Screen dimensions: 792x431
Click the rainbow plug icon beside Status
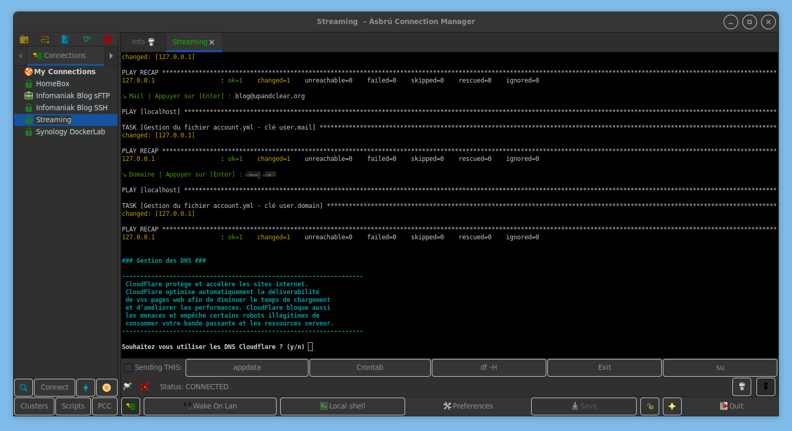(x=128, y=387)
